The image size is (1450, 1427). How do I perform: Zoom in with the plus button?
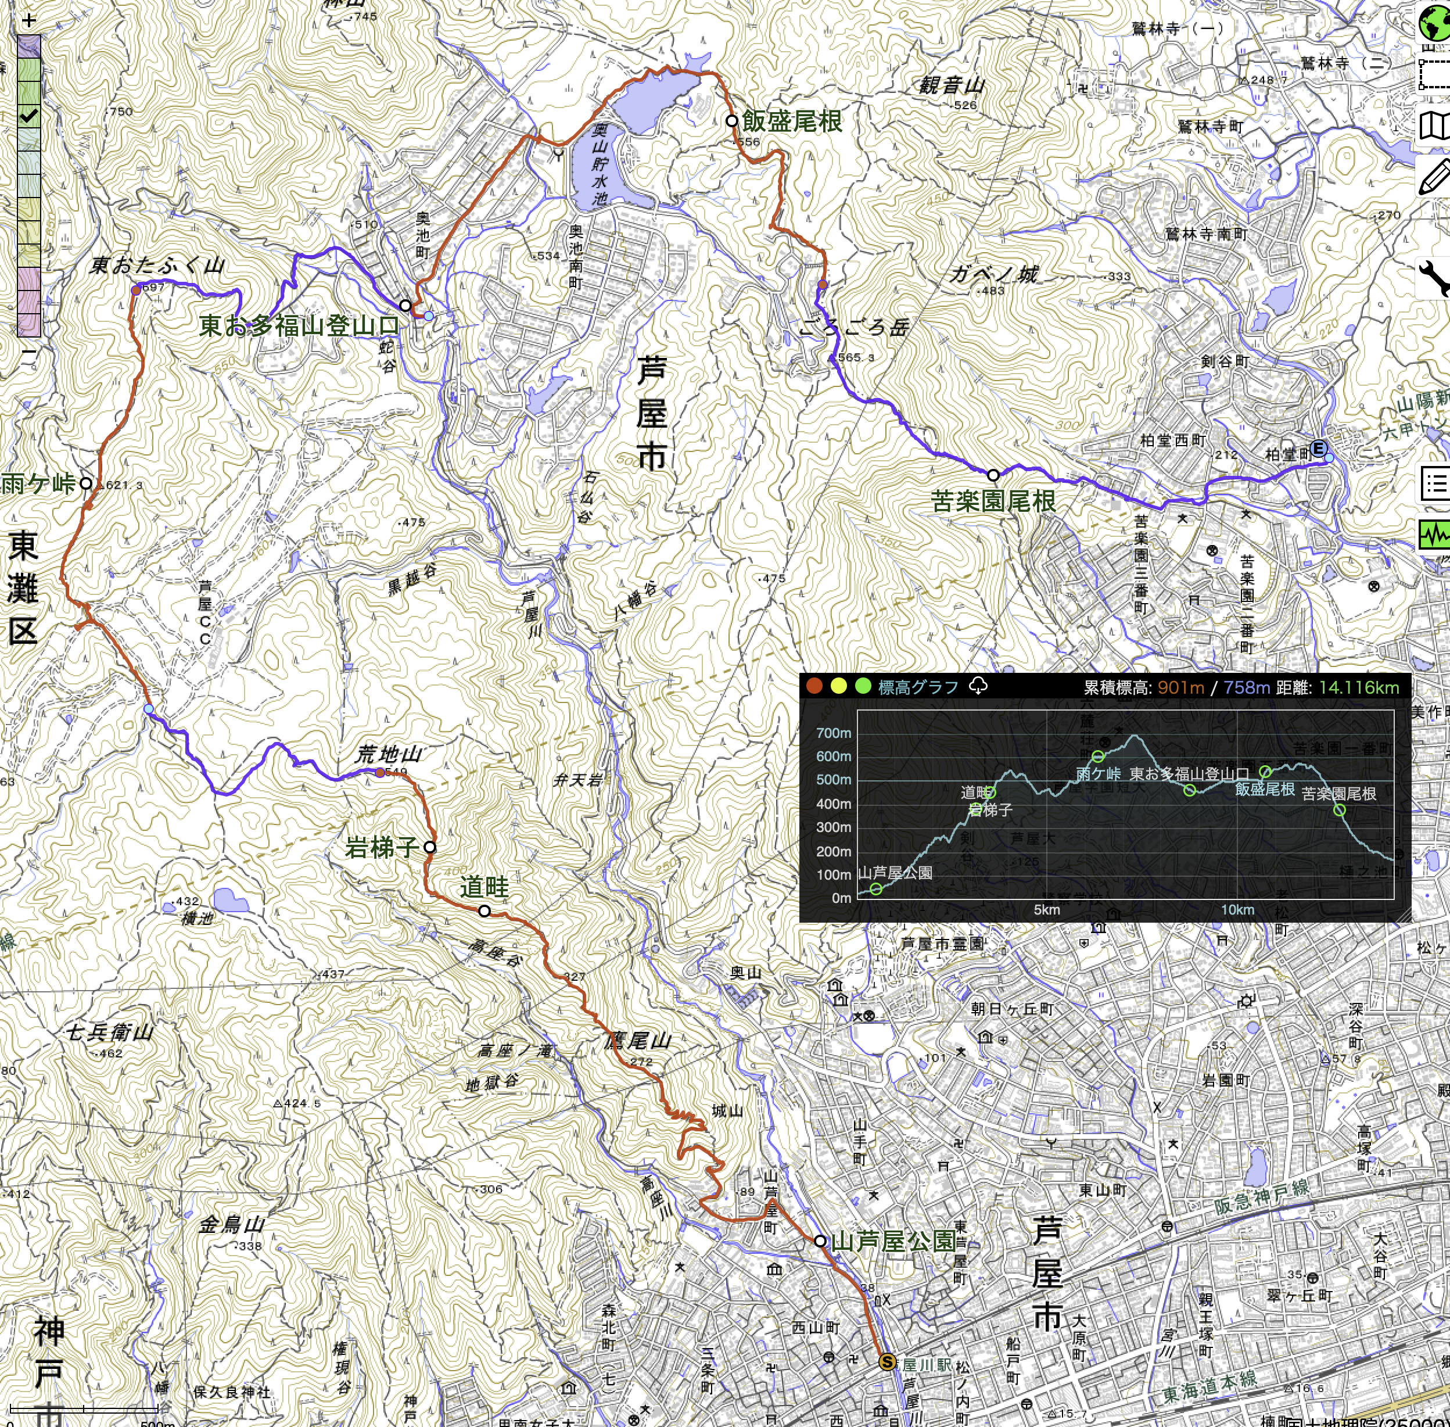[28, 21]
